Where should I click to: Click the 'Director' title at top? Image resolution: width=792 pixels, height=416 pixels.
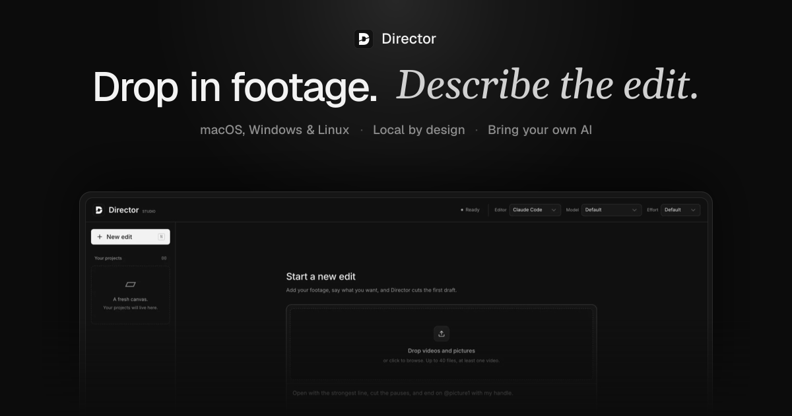pos(409,39)
